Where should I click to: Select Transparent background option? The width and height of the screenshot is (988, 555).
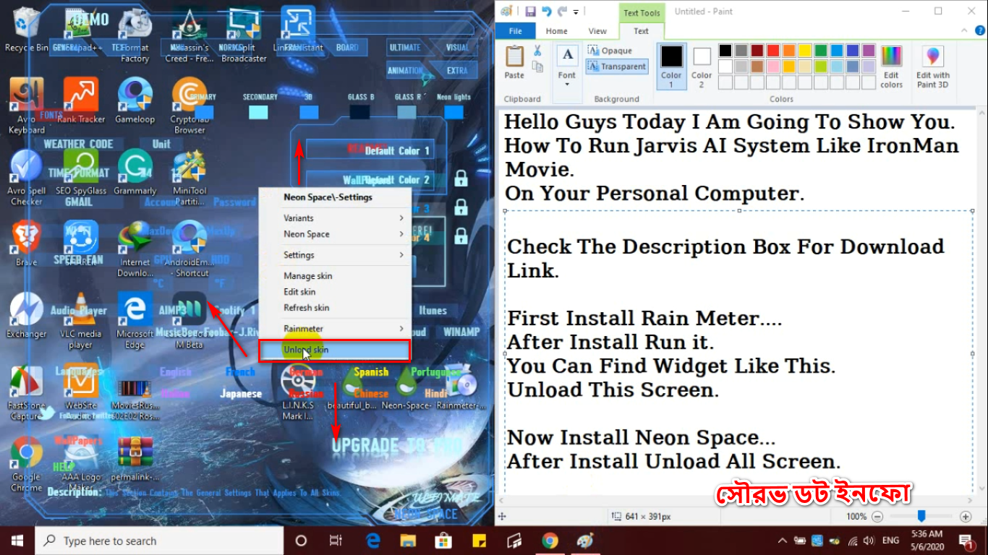pyautogui.click(x=617, y=66)
